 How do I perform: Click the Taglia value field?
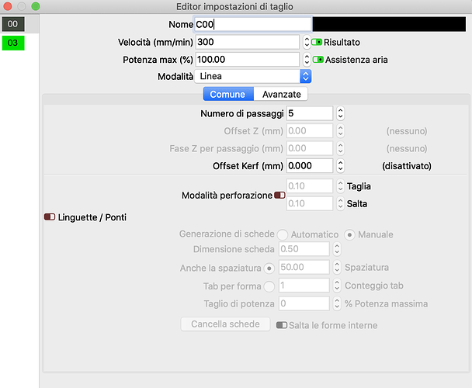(x=310, y=186)
